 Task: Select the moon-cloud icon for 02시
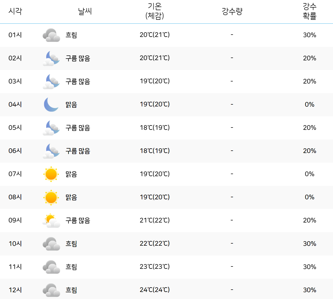point(51,58)
